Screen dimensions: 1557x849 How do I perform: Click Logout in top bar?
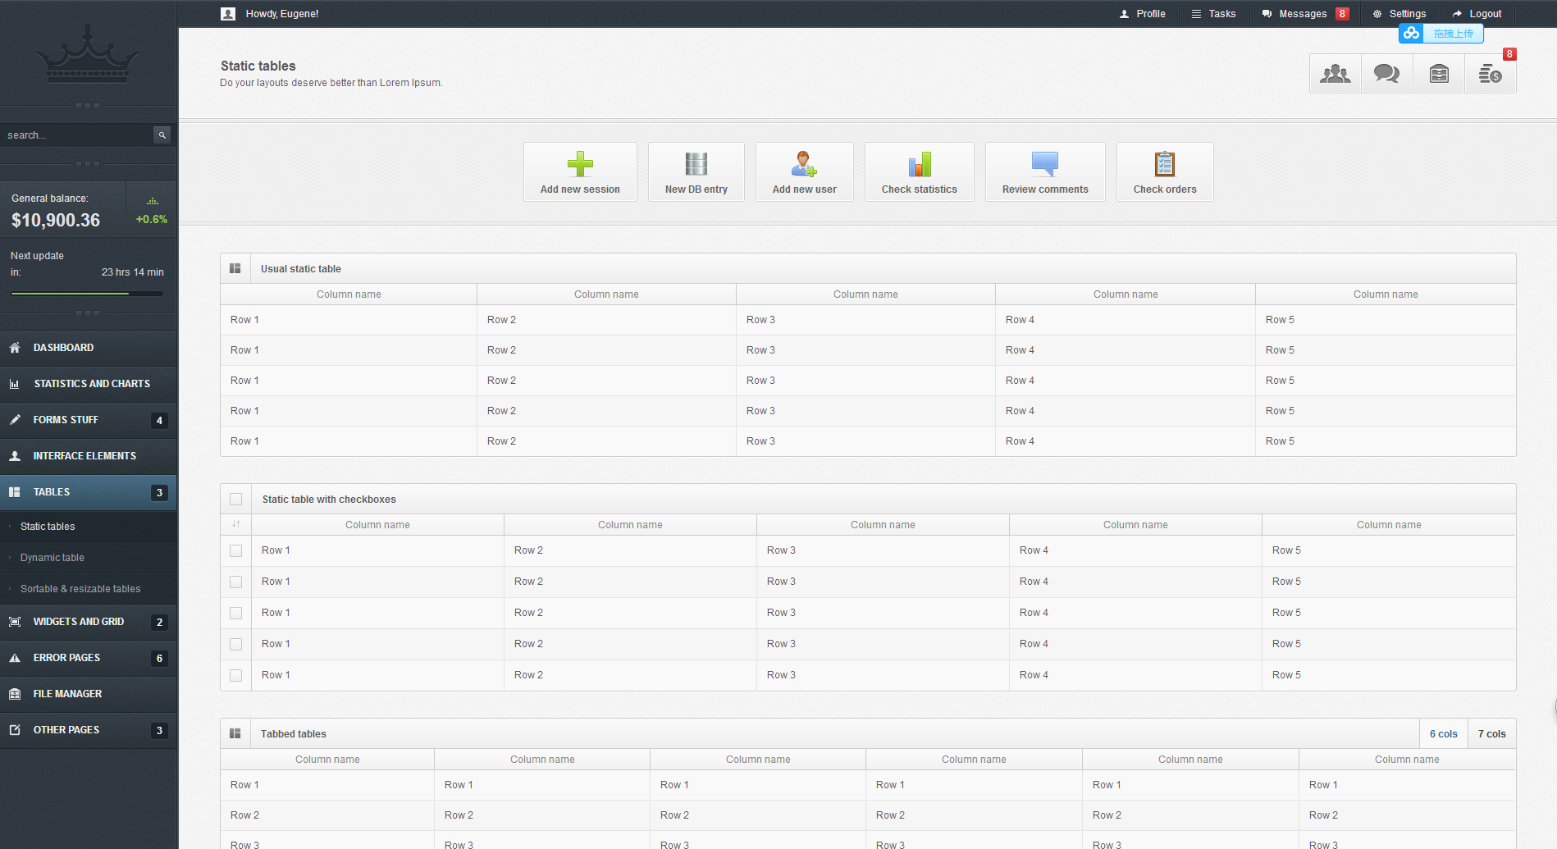point(1477,14)
